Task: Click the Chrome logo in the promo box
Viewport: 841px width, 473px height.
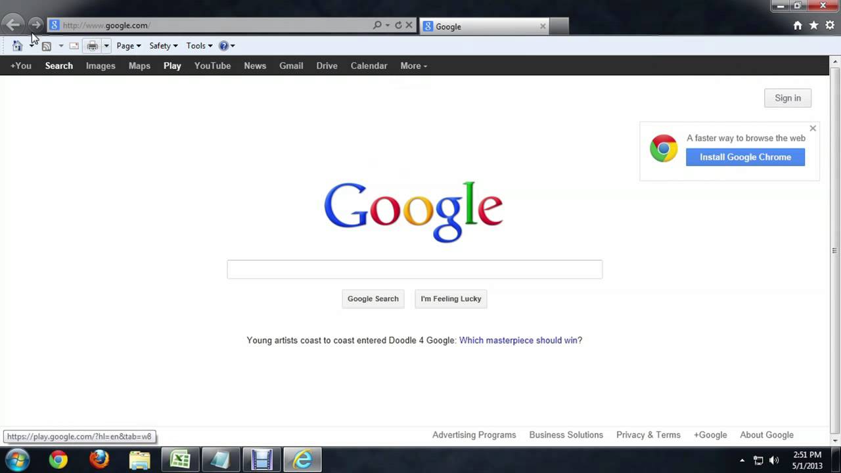Action: [664, 148]
